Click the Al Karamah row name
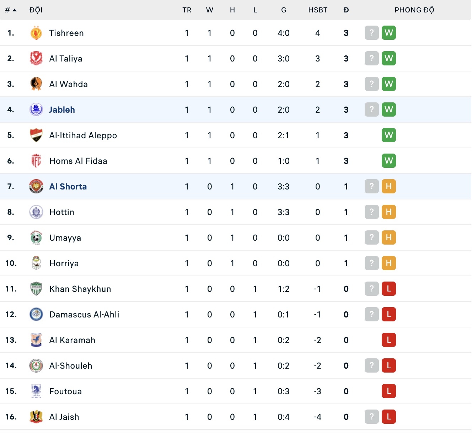The image size is (472, 433). [x=72, y=340]
